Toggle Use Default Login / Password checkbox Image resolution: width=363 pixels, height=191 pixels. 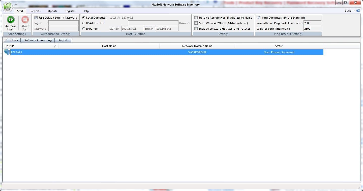coord(36,18)
